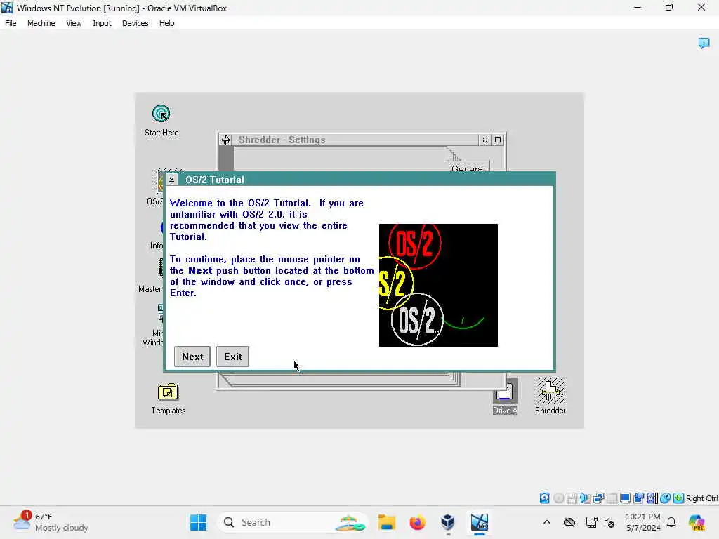
Task: Click the hard disk activity status icon
Action: (x=544, y=498)
